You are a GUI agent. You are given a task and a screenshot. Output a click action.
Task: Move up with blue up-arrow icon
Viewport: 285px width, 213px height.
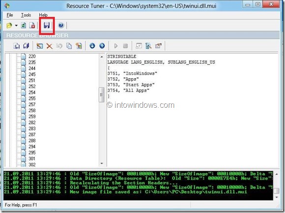[x=102, y=46]
